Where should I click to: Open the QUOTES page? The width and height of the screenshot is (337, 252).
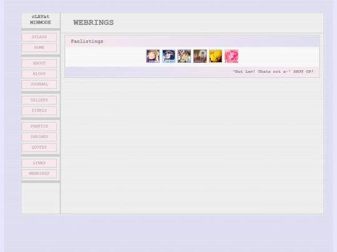(x=39, y=147)
